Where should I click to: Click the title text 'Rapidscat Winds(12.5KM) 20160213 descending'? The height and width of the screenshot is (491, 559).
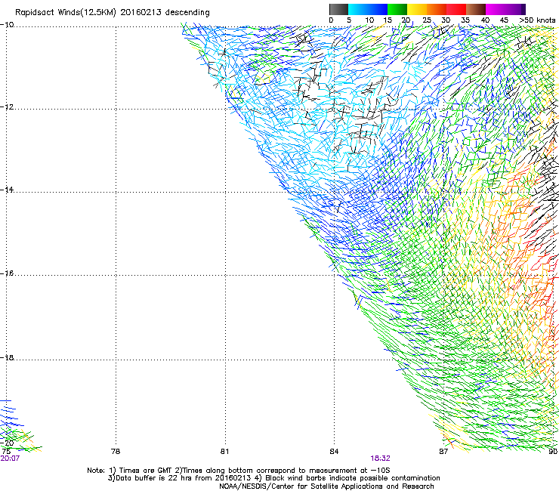point(113,13)
